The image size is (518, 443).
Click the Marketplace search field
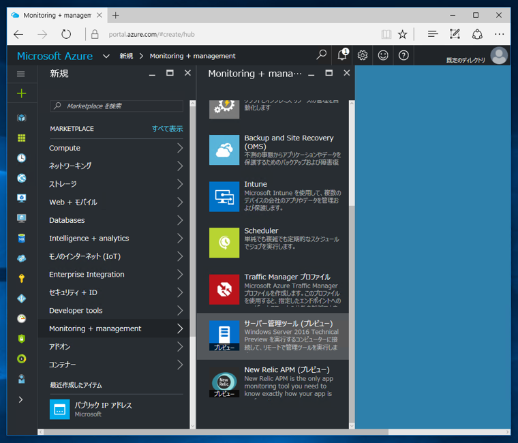tap(117, 106)
